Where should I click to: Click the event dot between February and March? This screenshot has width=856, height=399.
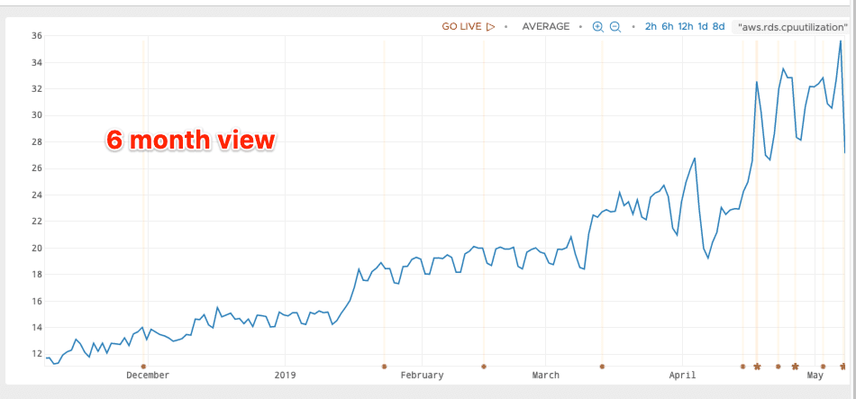tap(484, 367)
